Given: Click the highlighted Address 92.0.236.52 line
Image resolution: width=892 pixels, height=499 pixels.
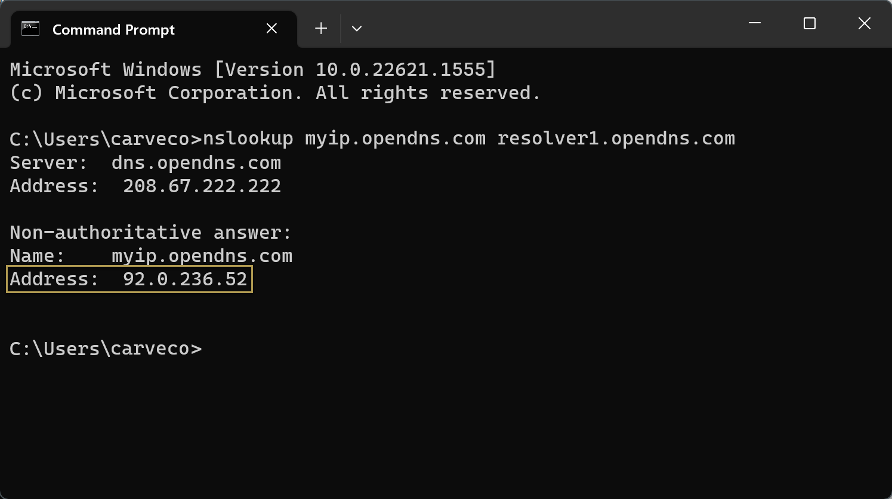Looking at the screenshot, I should pyautogui.click(x=129, y=279).
